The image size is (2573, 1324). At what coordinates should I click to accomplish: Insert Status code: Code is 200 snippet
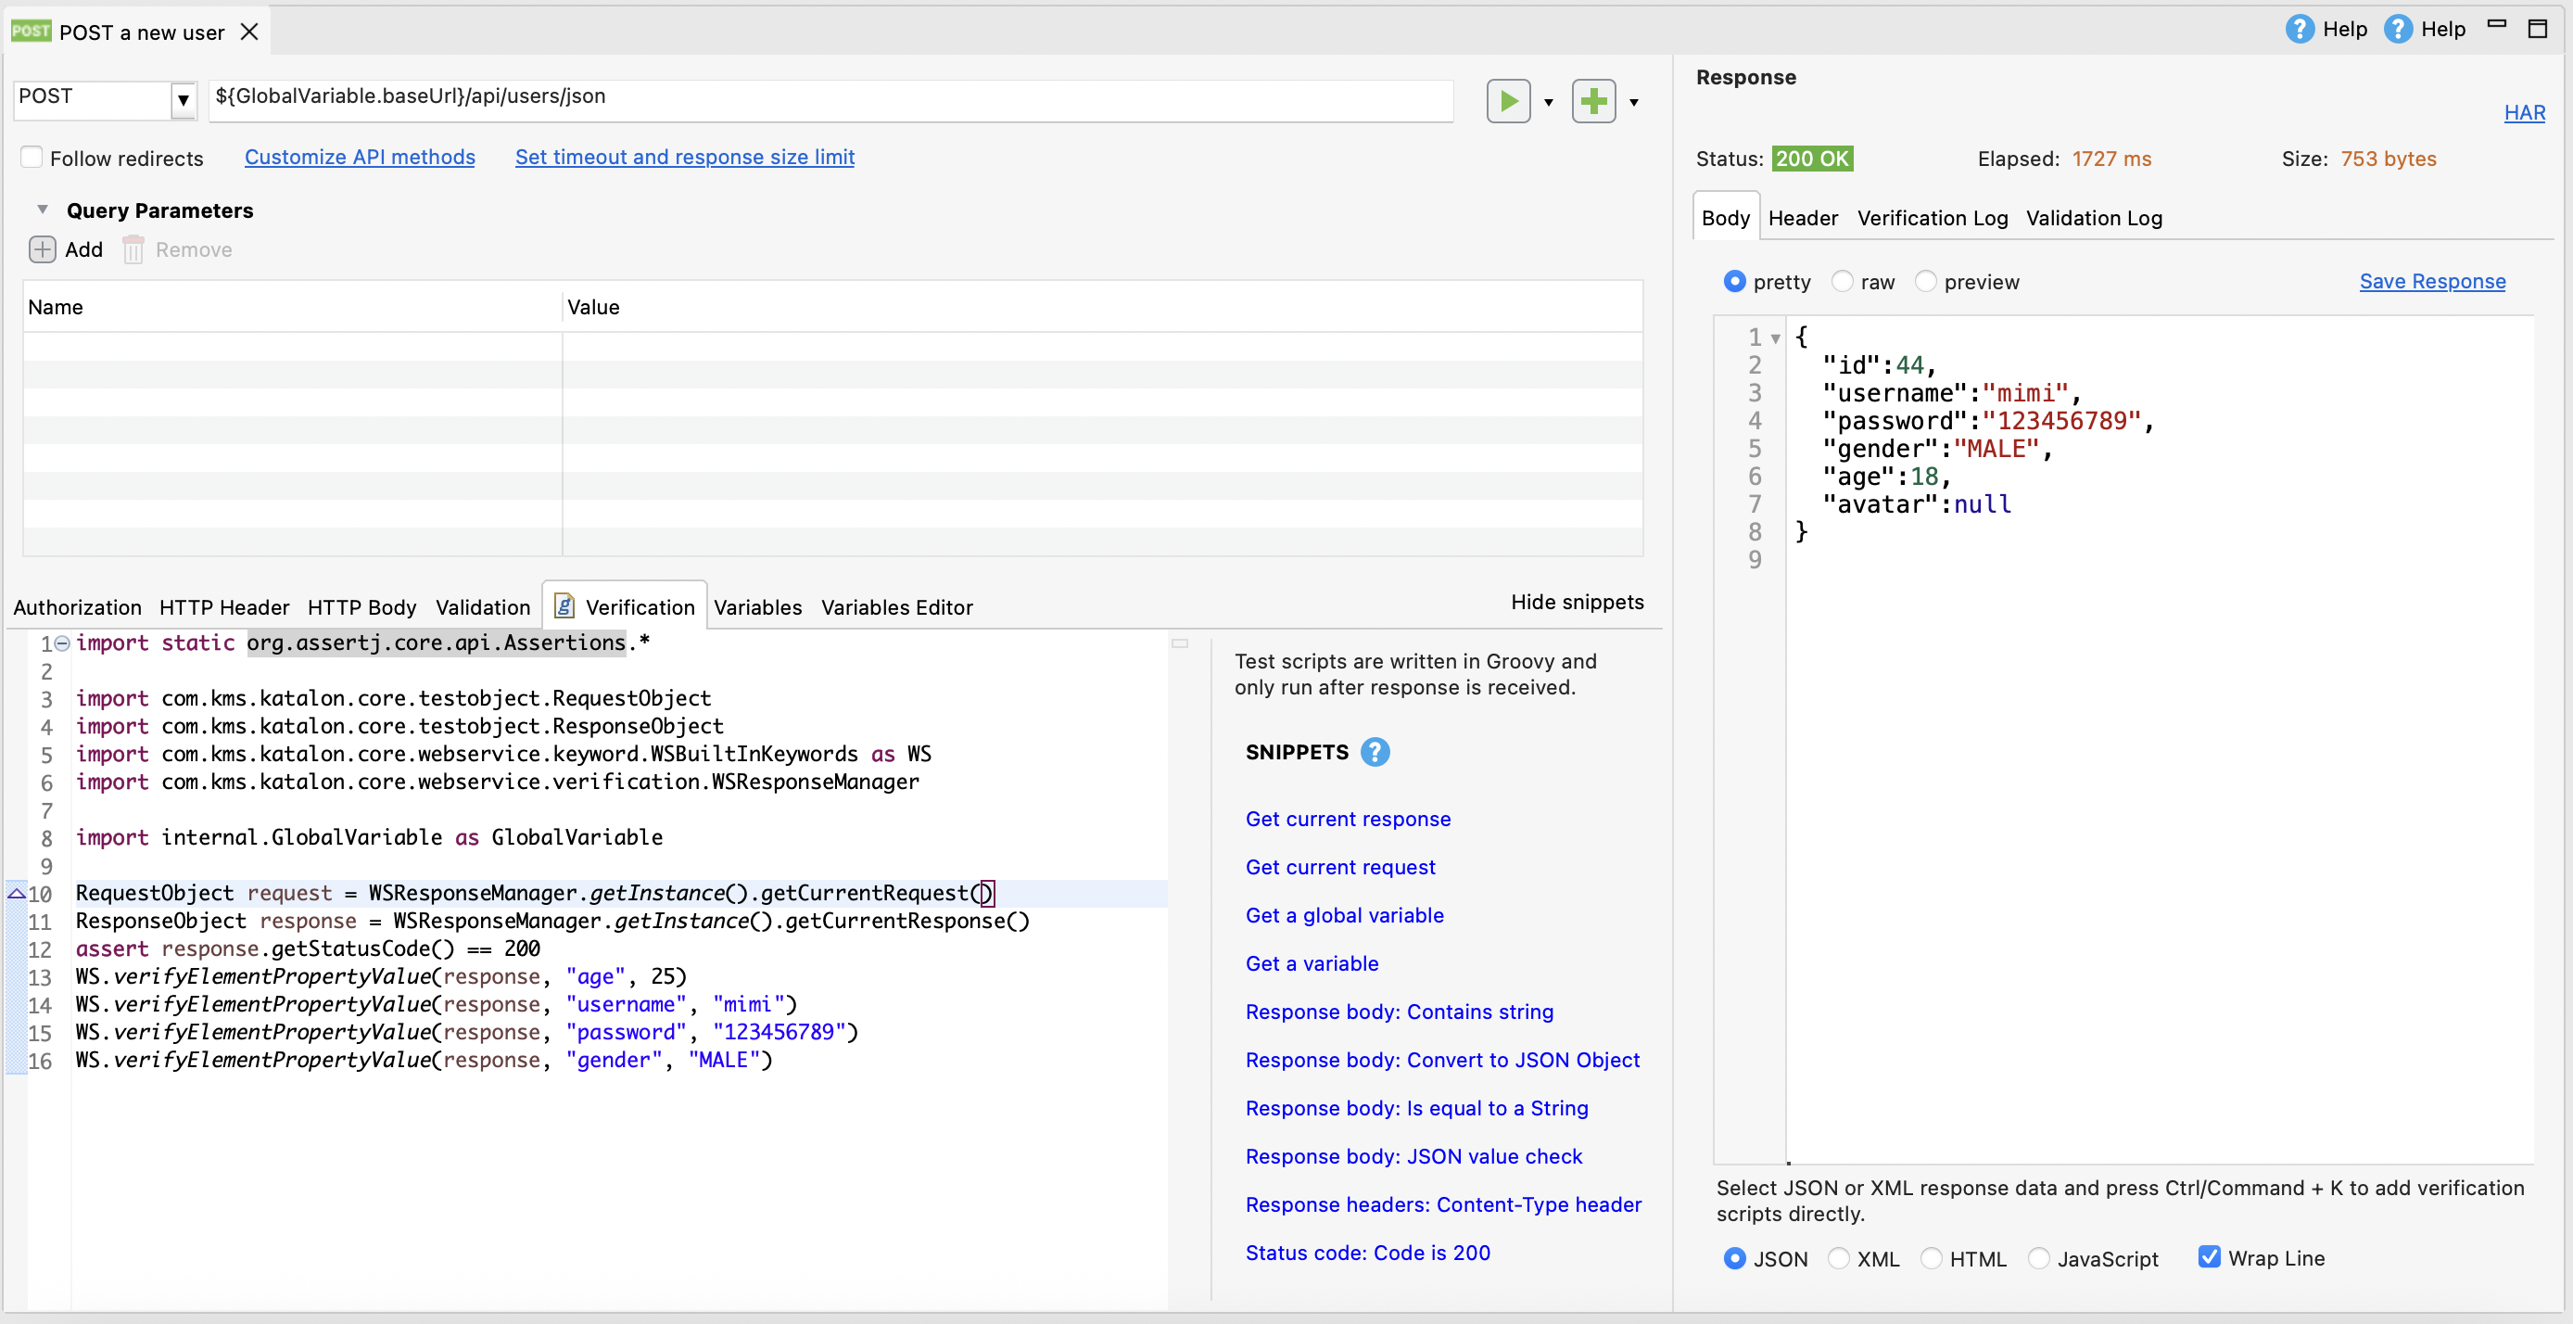1367,1252
